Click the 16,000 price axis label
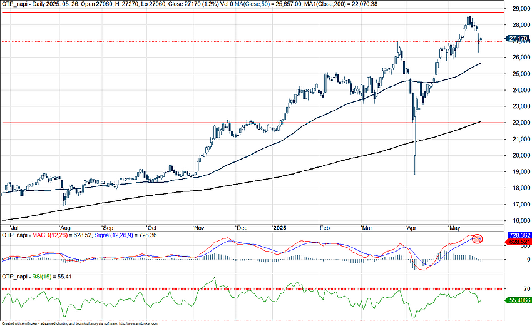The width and height of the screenshot is (532, 326). tap(522, 220)
